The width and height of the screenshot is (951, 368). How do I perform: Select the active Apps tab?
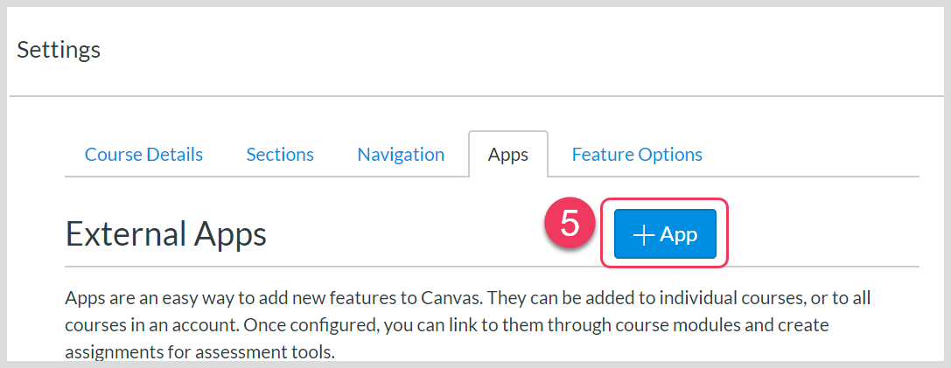coord(508,155)
